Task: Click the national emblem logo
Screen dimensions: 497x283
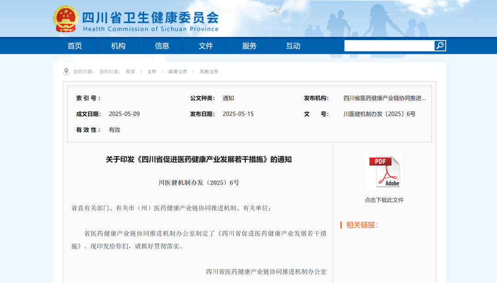Action: pyautogui.click(x=66, y=17)
